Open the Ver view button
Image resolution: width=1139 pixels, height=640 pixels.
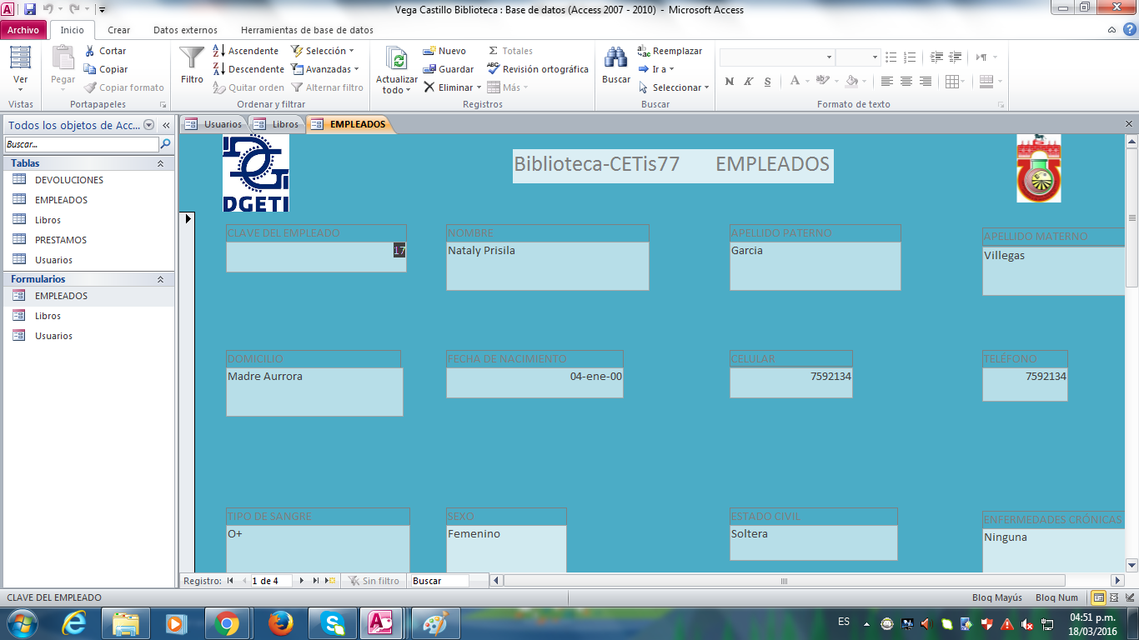tap(21, 69)
